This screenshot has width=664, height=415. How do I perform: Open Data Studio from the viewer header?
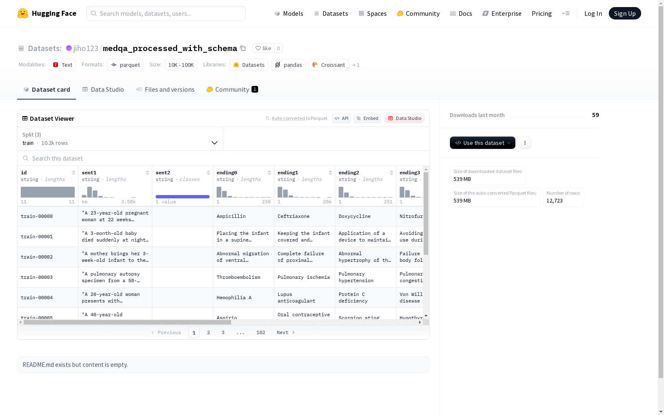(x=404, y=118)
